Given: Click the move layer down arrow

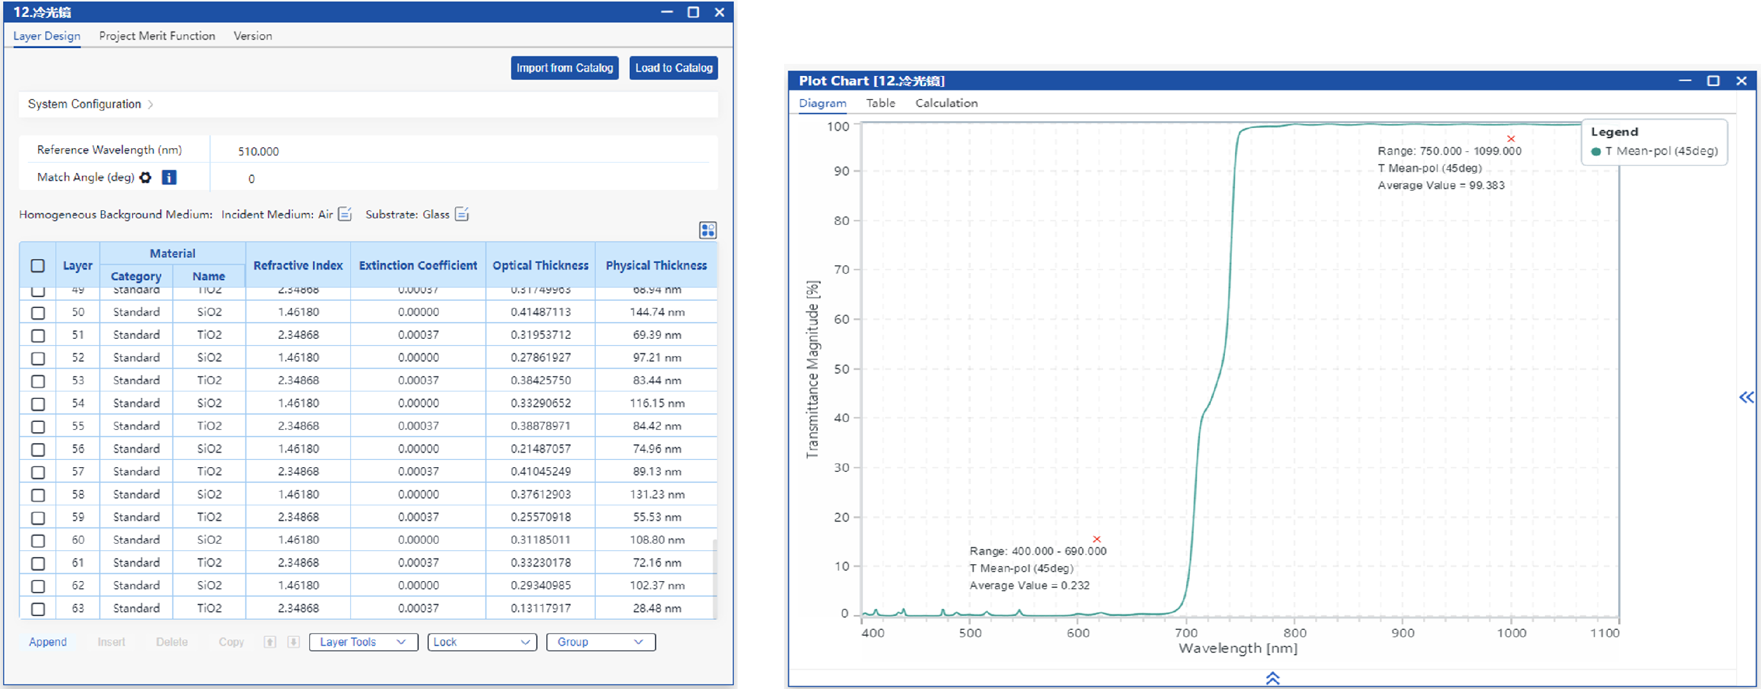Looking at the screenshot, I should click(293, 642).
